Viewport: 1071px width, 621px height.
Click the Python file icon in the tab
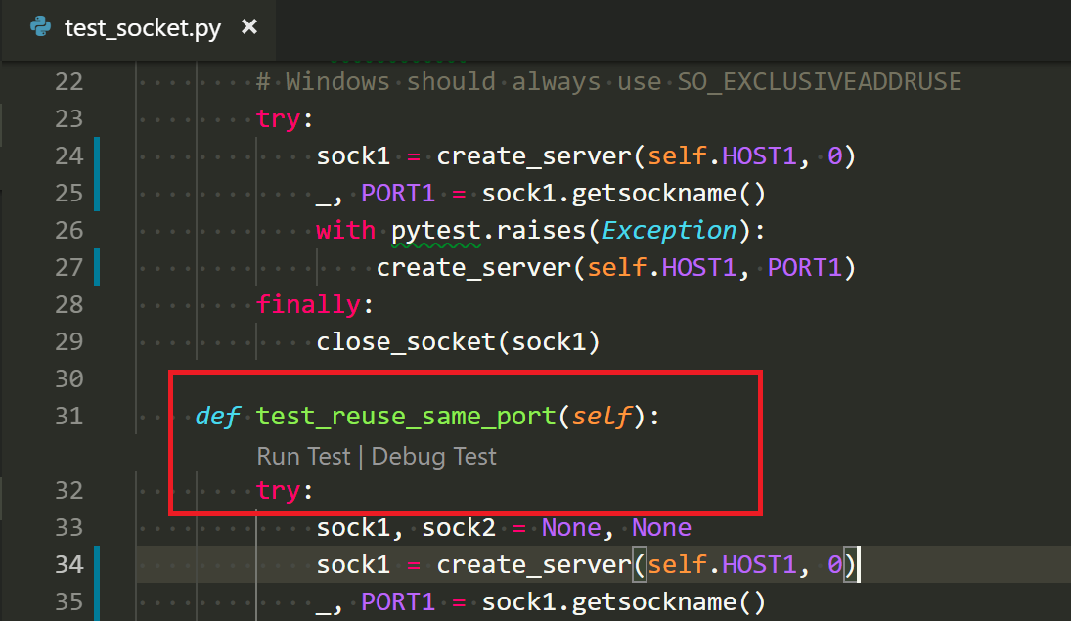coord(38,27)
